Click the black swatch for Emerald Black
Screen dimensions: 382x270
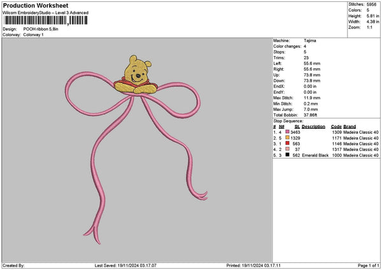click(288, 155)
